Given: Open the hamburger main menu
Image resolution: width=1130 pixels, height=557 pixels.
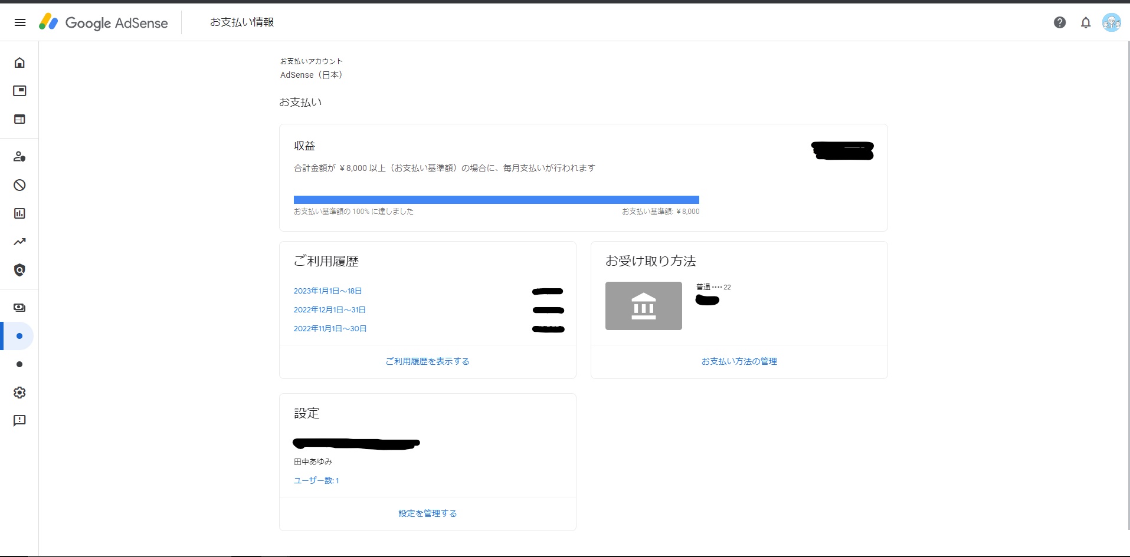Looking at the screenshot, I should (20, 22).
